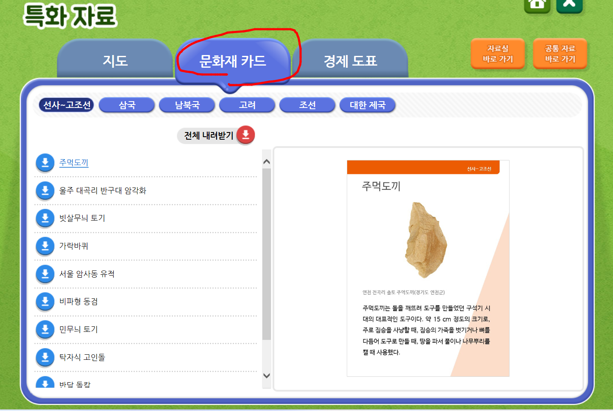Choose 서울 암사동 유적 from the list

87,274
